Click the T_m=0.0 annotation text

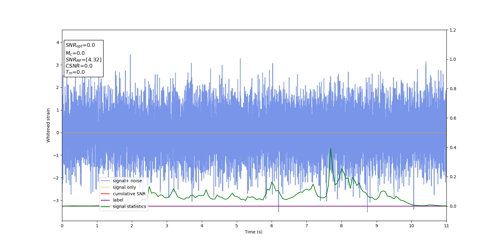tap(75, 72)
